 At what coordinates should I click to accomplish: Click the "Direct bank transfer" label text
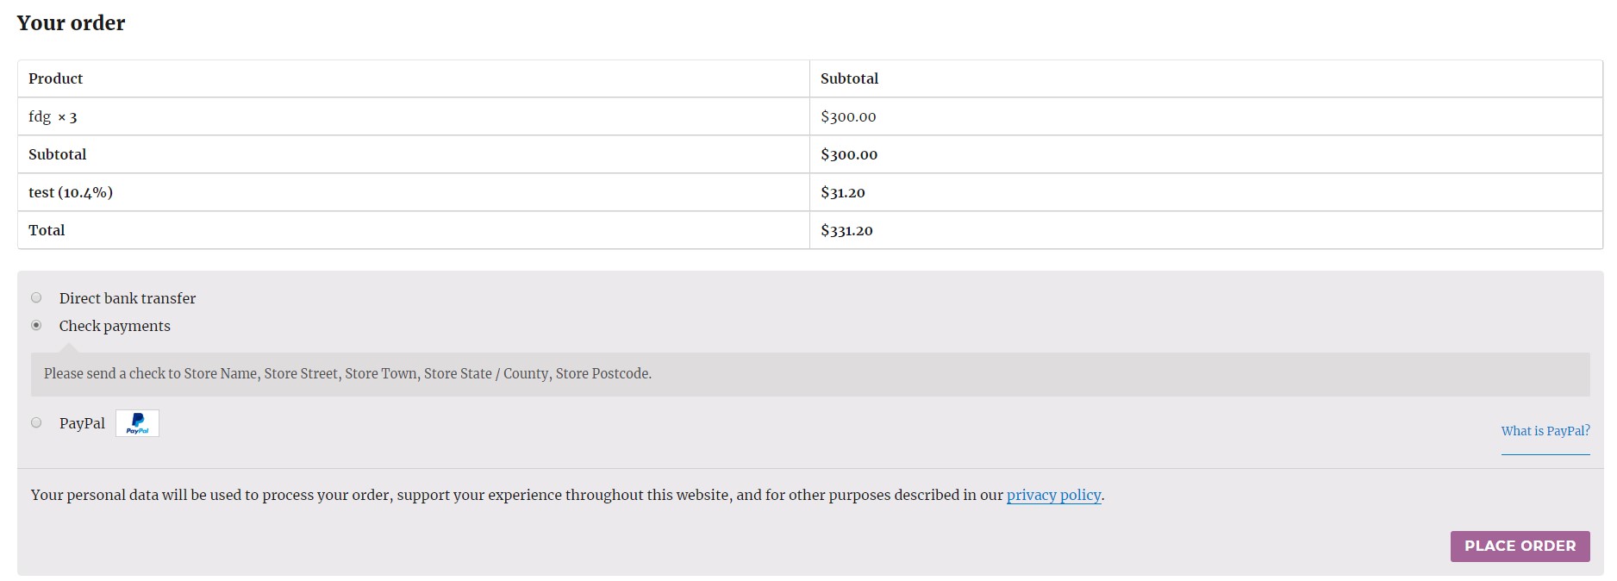(x=128, y=298)
